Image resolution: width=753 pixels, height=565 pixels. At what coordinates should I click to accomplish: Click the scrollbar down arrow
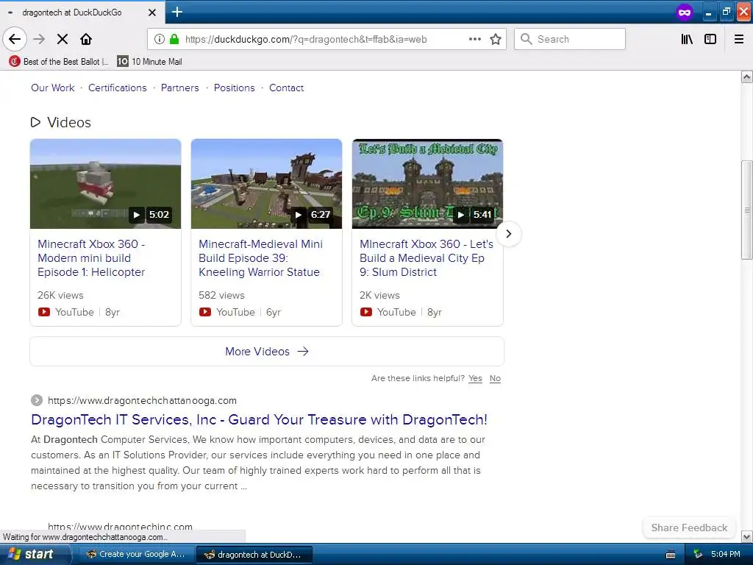tap(747, 536)
